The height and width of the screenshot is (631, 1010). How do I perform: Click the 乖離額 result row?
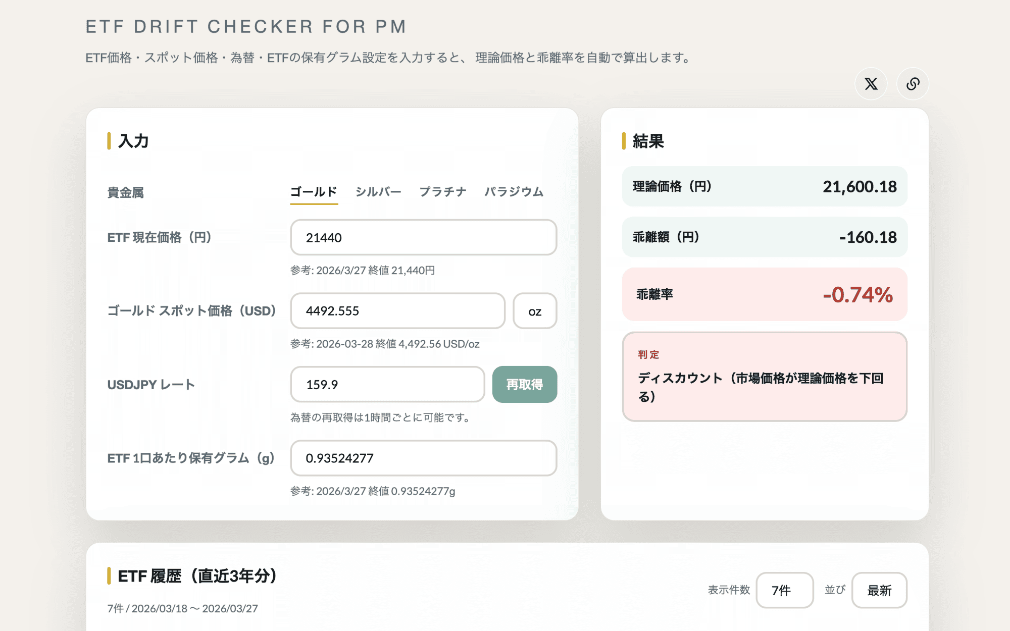[765, 237]
